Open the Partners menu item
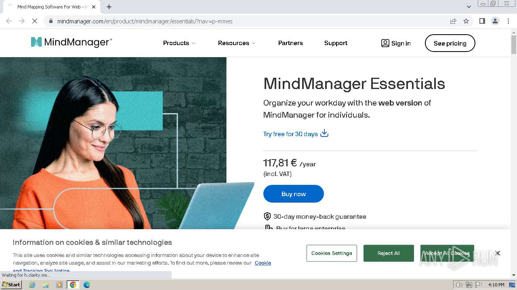The image size is (517, 290). 290,43
